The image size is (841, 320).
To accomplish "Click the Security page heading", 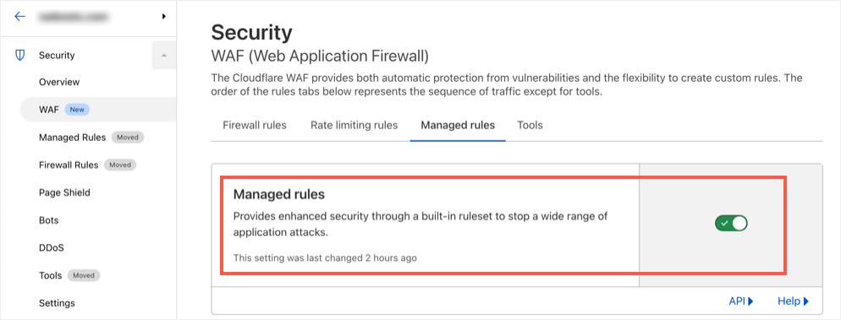I will pyautogui.click(x=251, y=33).
